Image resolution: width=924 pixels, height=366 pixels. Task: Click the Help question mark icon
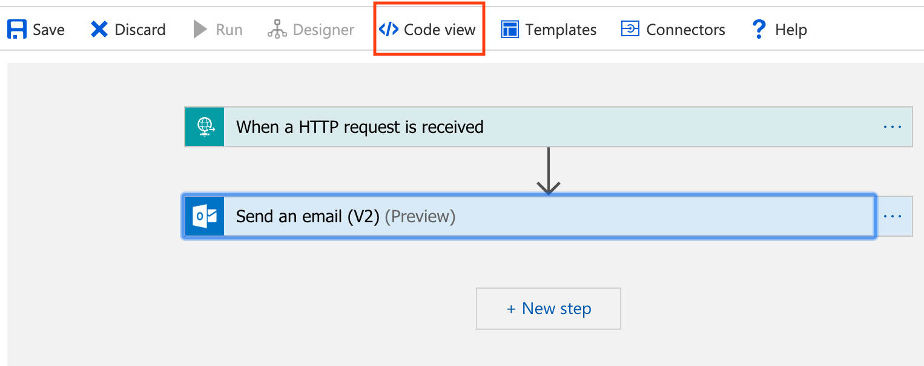pyautogui.click(x=759, y=29)
